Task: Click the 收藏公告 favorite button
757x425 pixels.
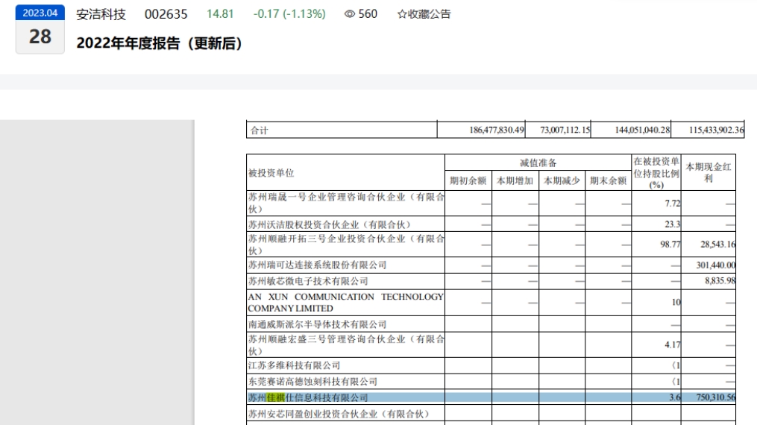Action: (424, 14)
